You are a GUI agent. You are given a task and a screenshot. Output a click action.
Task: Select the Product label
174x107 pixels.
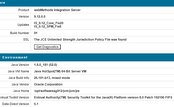tap(24, 10)
